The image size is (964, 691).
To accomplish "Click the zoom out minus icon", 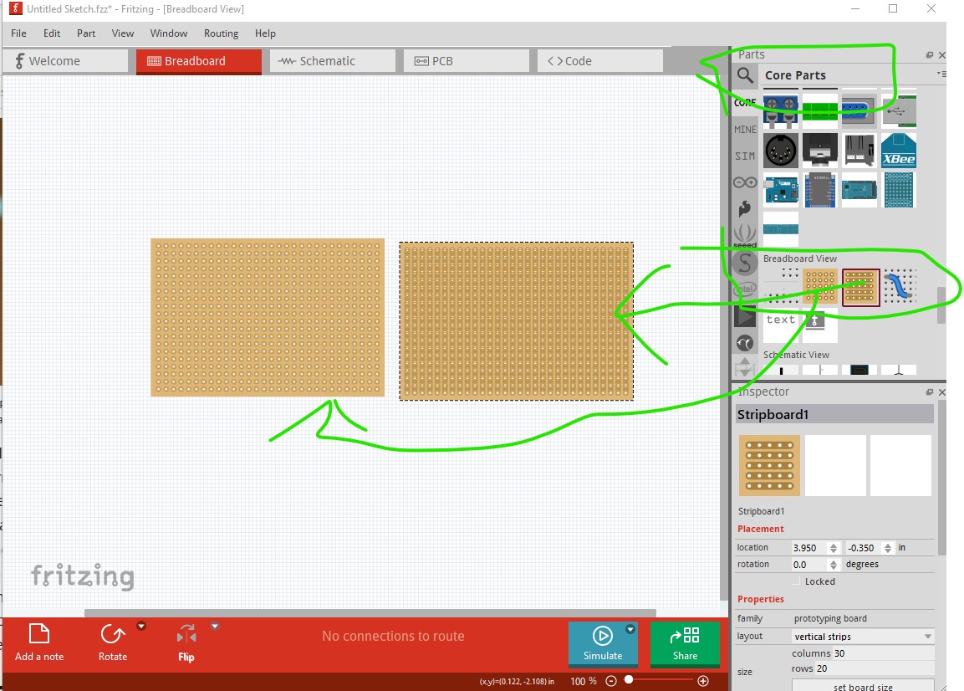I will [x=611, y=681].
